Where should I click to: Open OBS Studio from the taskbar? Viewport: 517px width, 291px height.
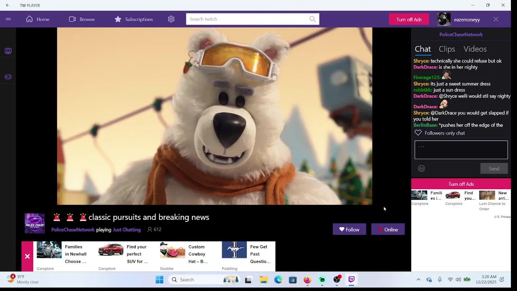tap(337, 280)
